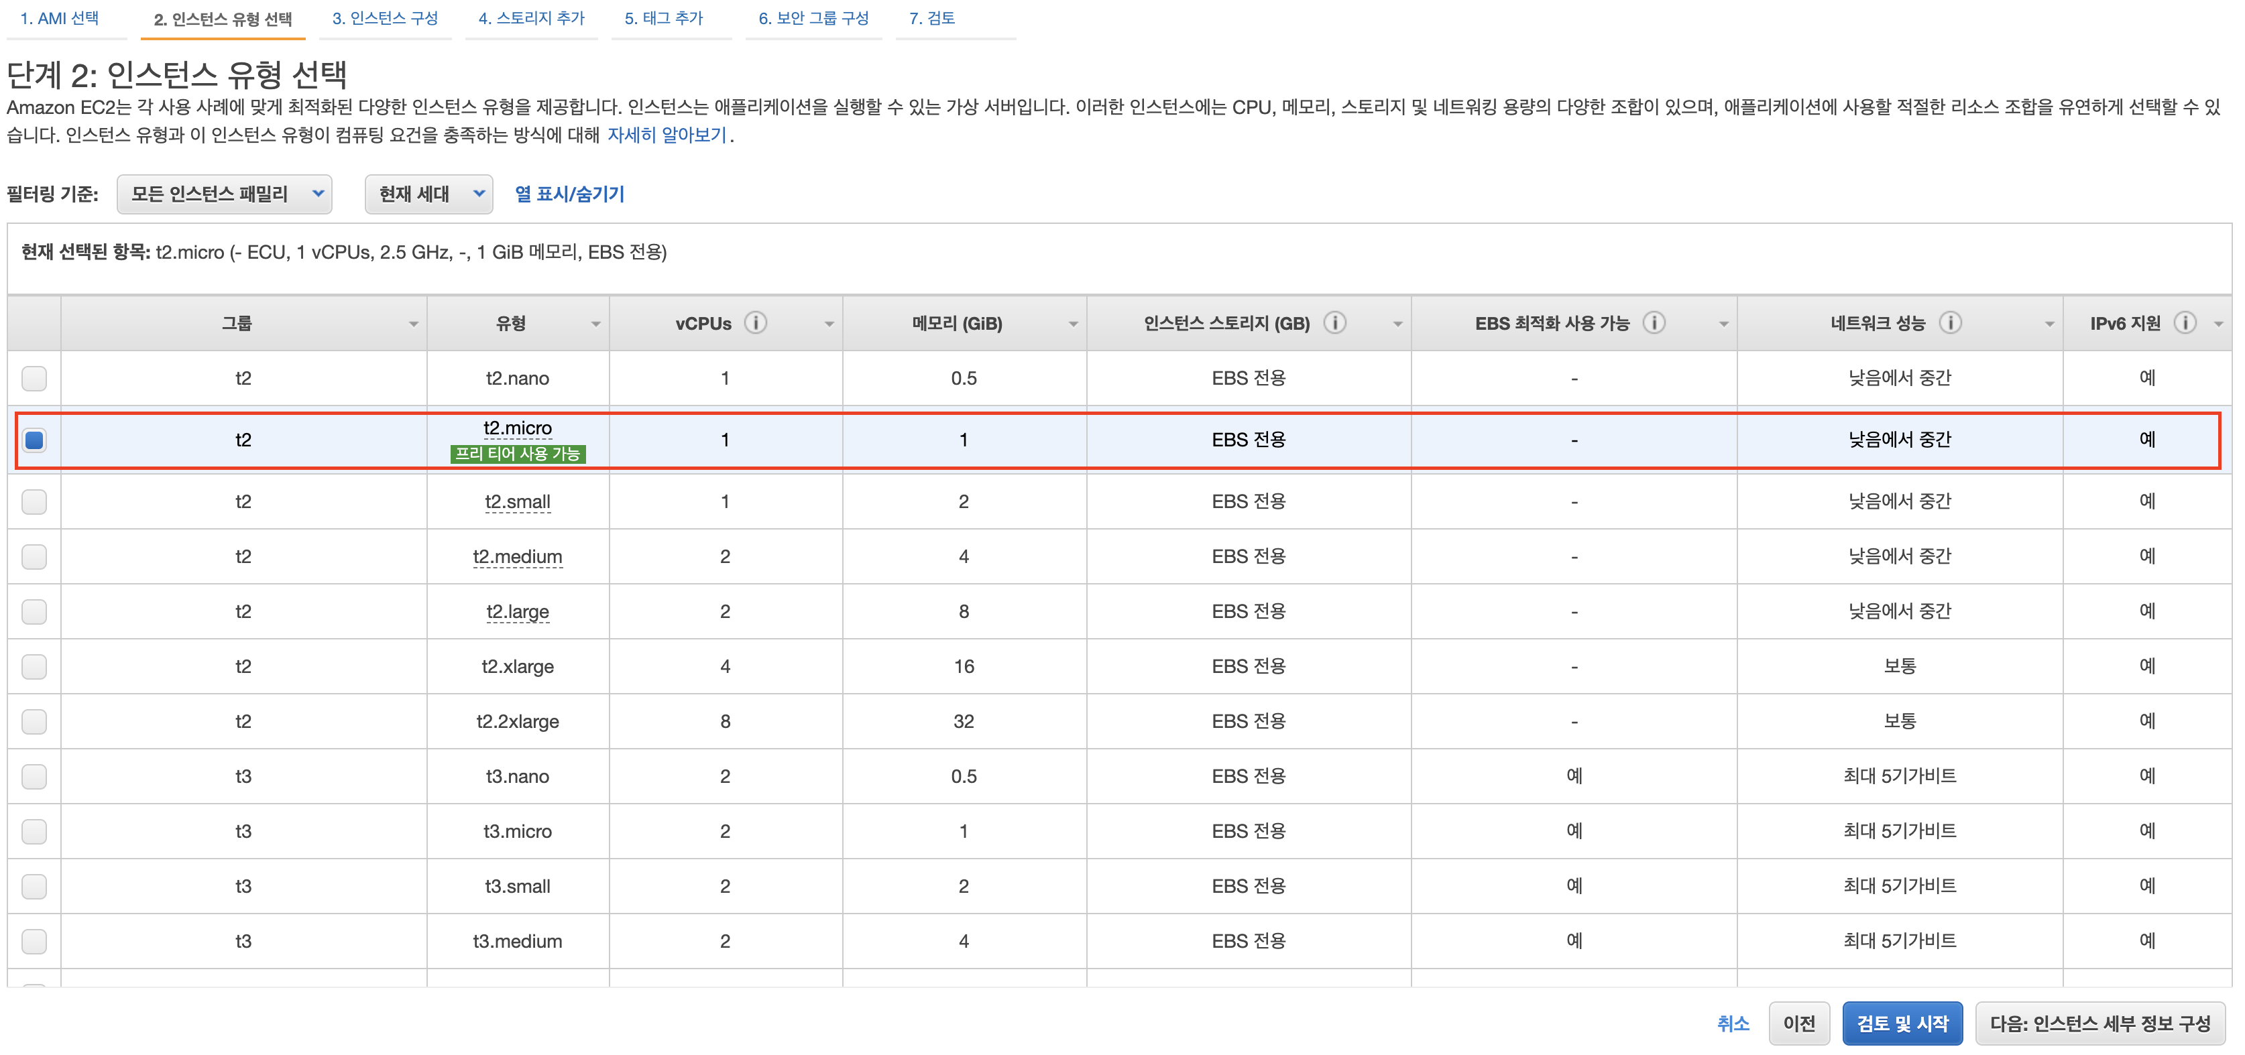Go to step 3. 인스턴스 구성 tab

(x=384, y=18)
